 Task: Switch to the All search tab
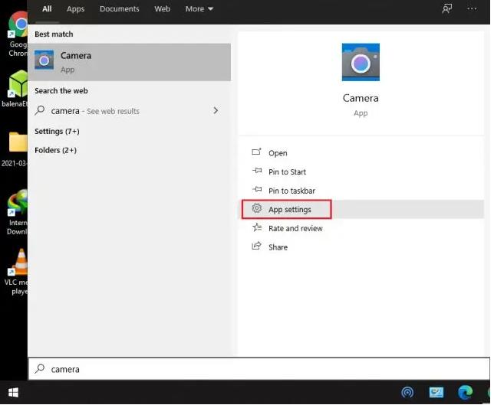(x=47, y=9)
